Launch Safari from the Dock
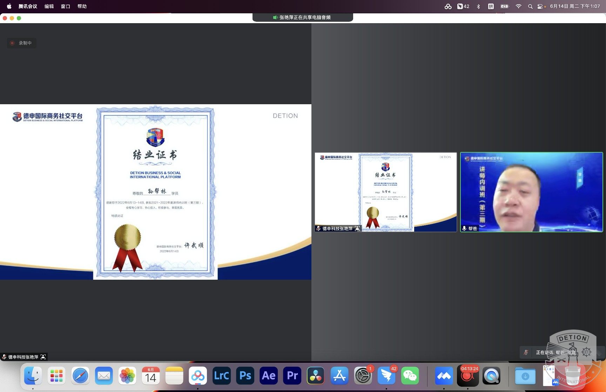Viewport: 606px width, 392px height. pos(80,376)
